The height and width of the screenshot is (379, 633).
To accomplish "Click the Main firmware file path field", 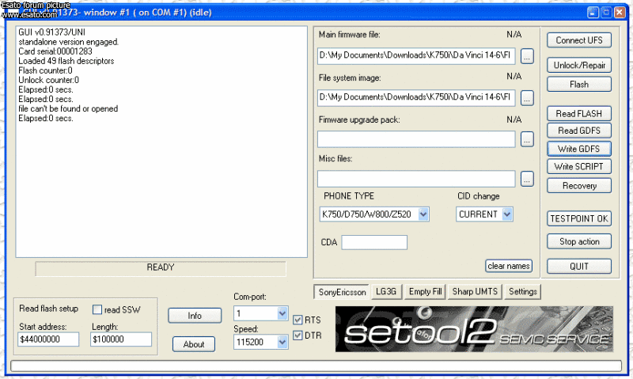I will tap(416, 55).
